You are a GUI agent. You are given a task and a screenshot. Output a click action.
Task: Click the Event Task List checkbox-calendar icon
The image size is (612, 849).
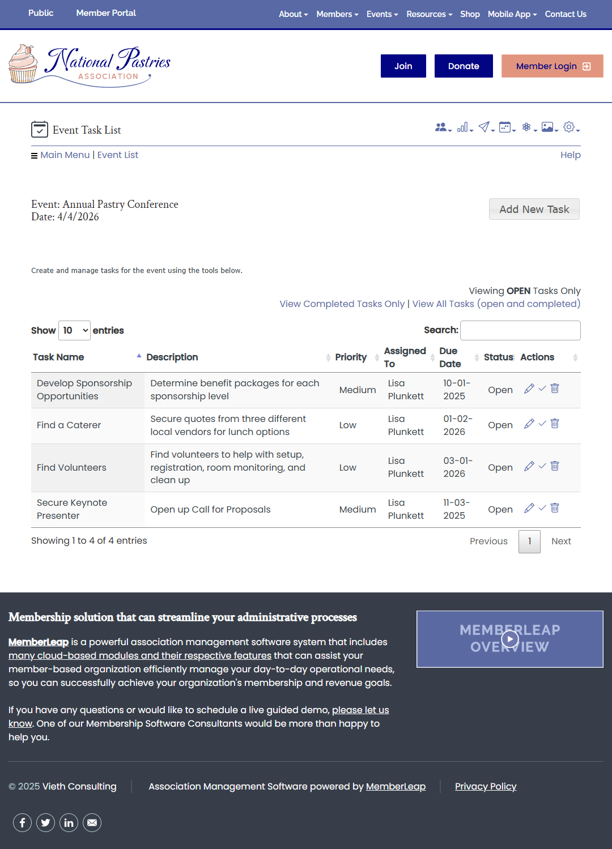pos(40,130)
